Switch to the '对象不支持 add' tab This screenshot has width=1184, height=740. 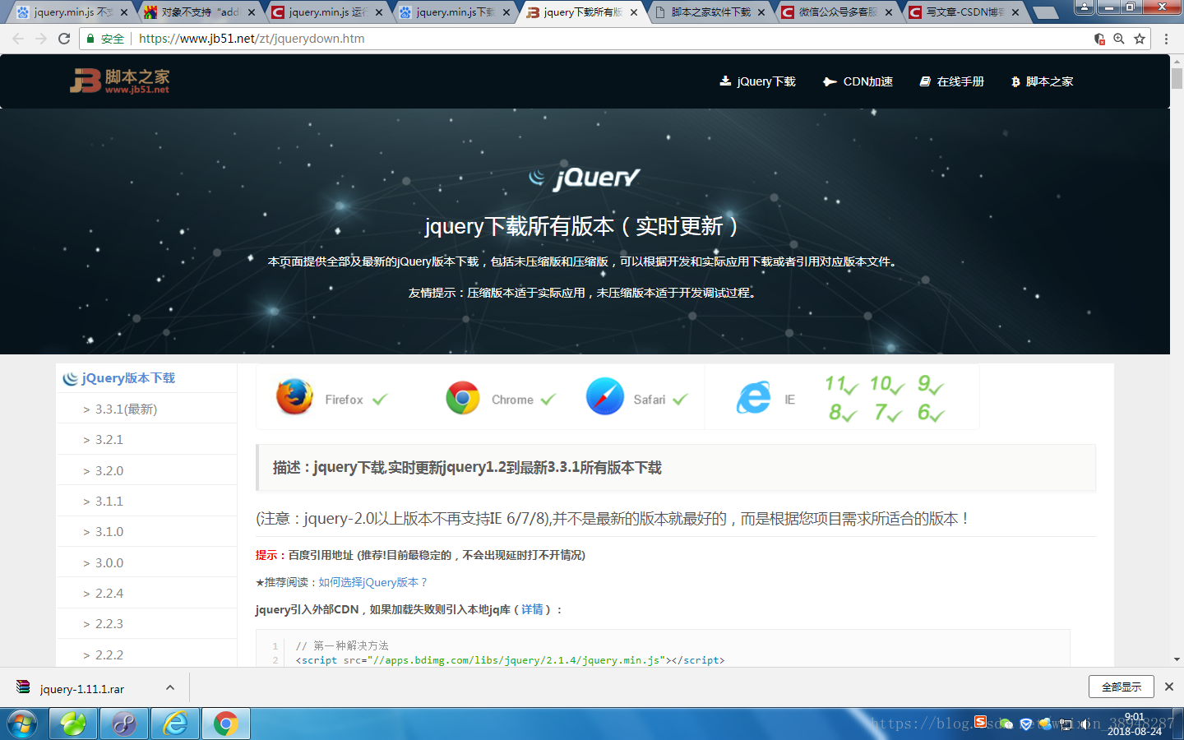click(198, 12)
